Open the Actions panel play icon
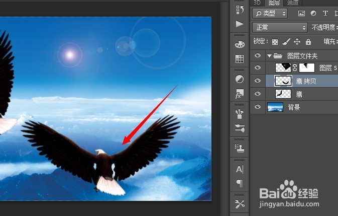The image size is (338, 216). 240,24
